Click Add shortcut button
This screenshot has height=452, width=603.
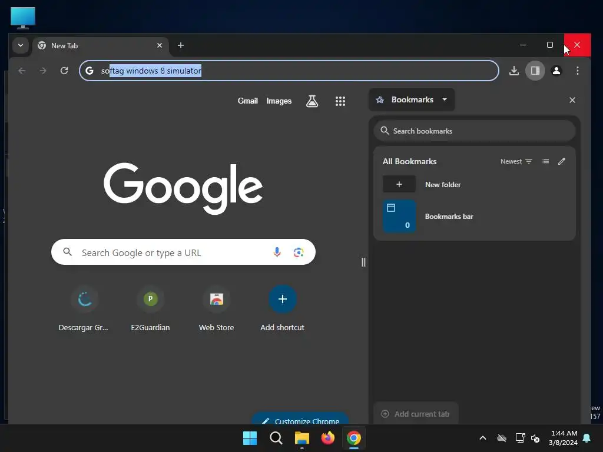click(282, 308)
